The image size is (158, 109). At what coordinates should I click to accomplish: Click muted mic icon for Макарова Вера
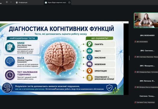click(x=135, y=72)
